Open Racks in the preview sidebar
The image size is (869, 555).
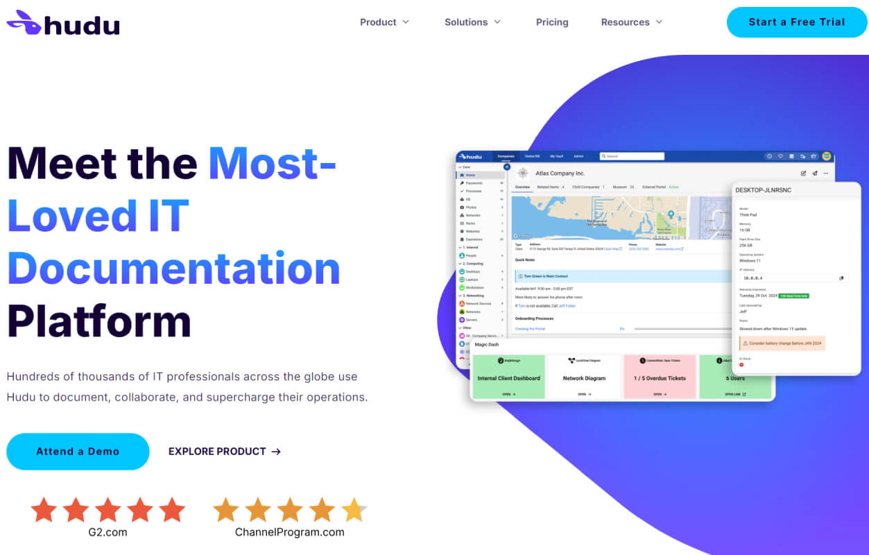point(481,223)
